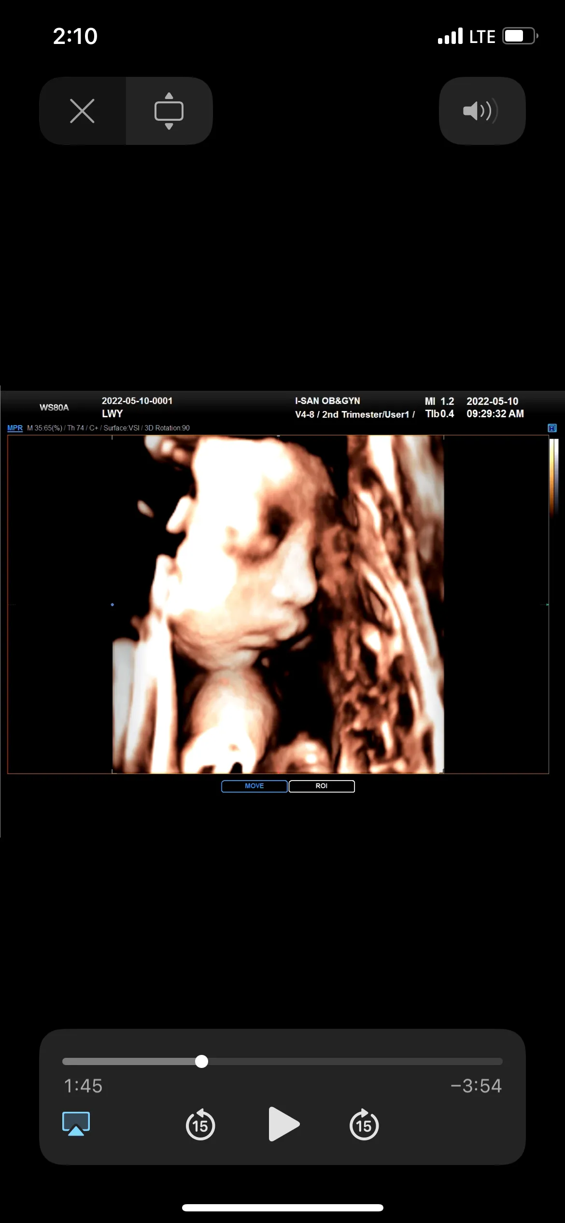Mute the video volume
The image size is (565, 1223).
(x=482, y=111)
